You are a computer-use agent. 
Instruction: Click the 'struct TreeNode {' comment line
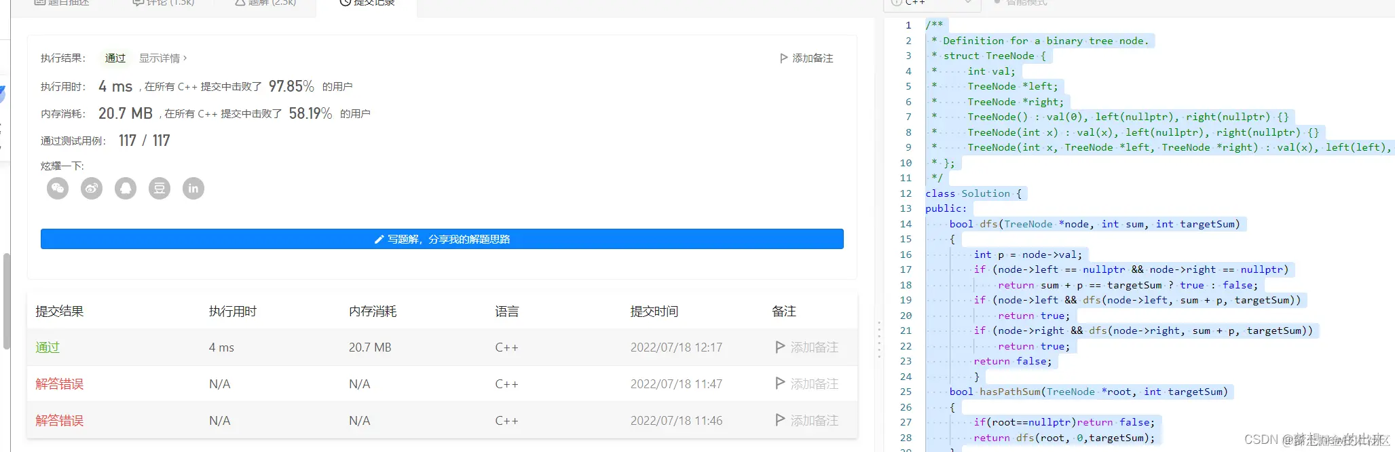coord(994,56)
